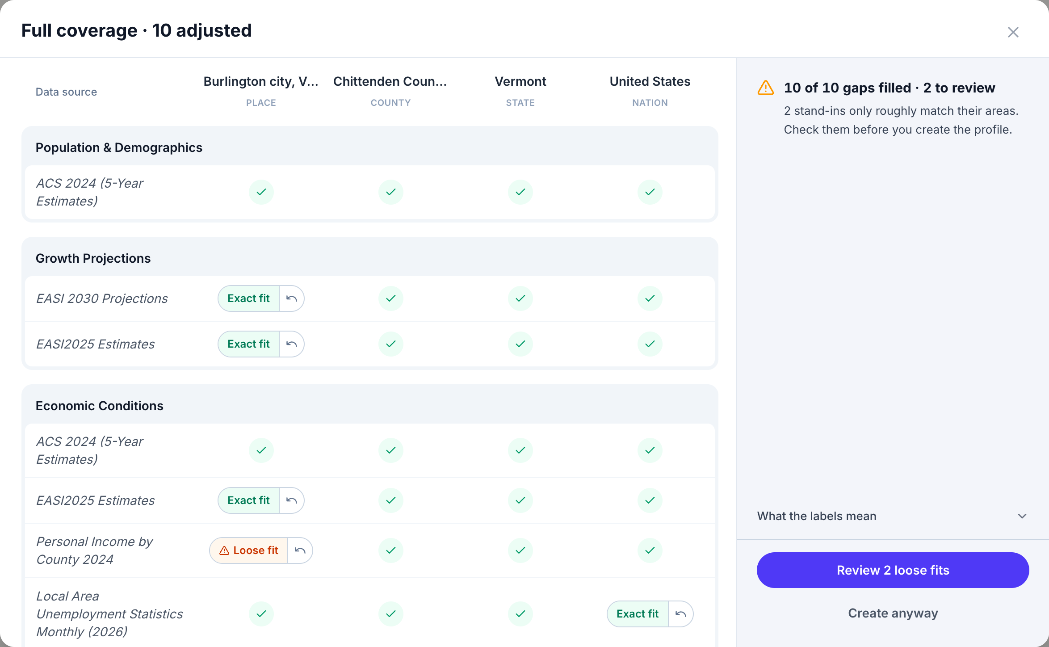
Task: Close the Full coverage dialog
Action: tap(1013, 32)
